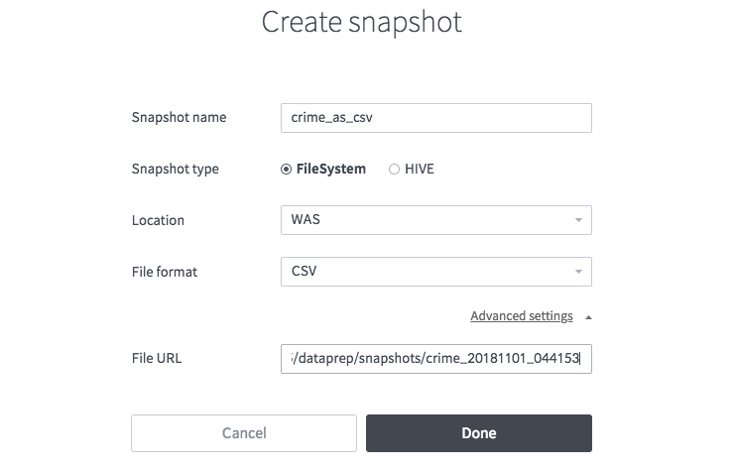This screenshot has height=469, width=735.
Task: Cancel the snapshot creation
Action: (x=244, y=433)
